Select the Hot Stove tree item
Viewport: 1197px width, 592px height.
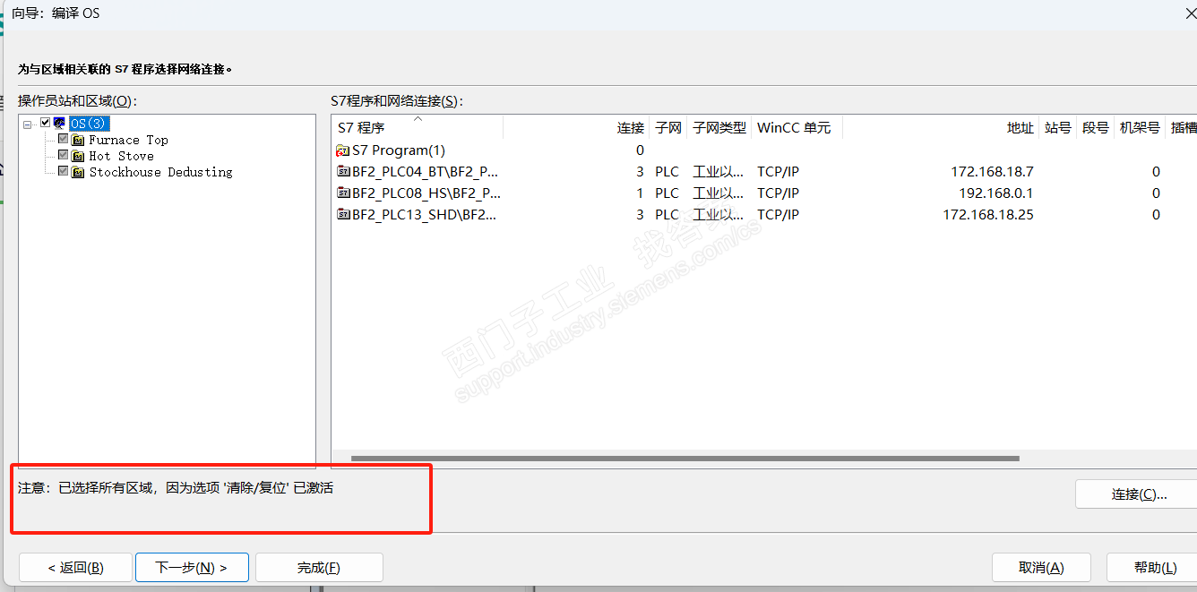pyautogui.click(x=122, y=156)
